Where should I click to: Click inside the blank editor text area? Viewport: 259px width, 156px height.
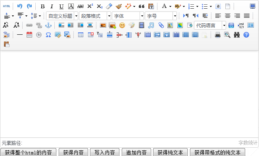pos(129,94)
